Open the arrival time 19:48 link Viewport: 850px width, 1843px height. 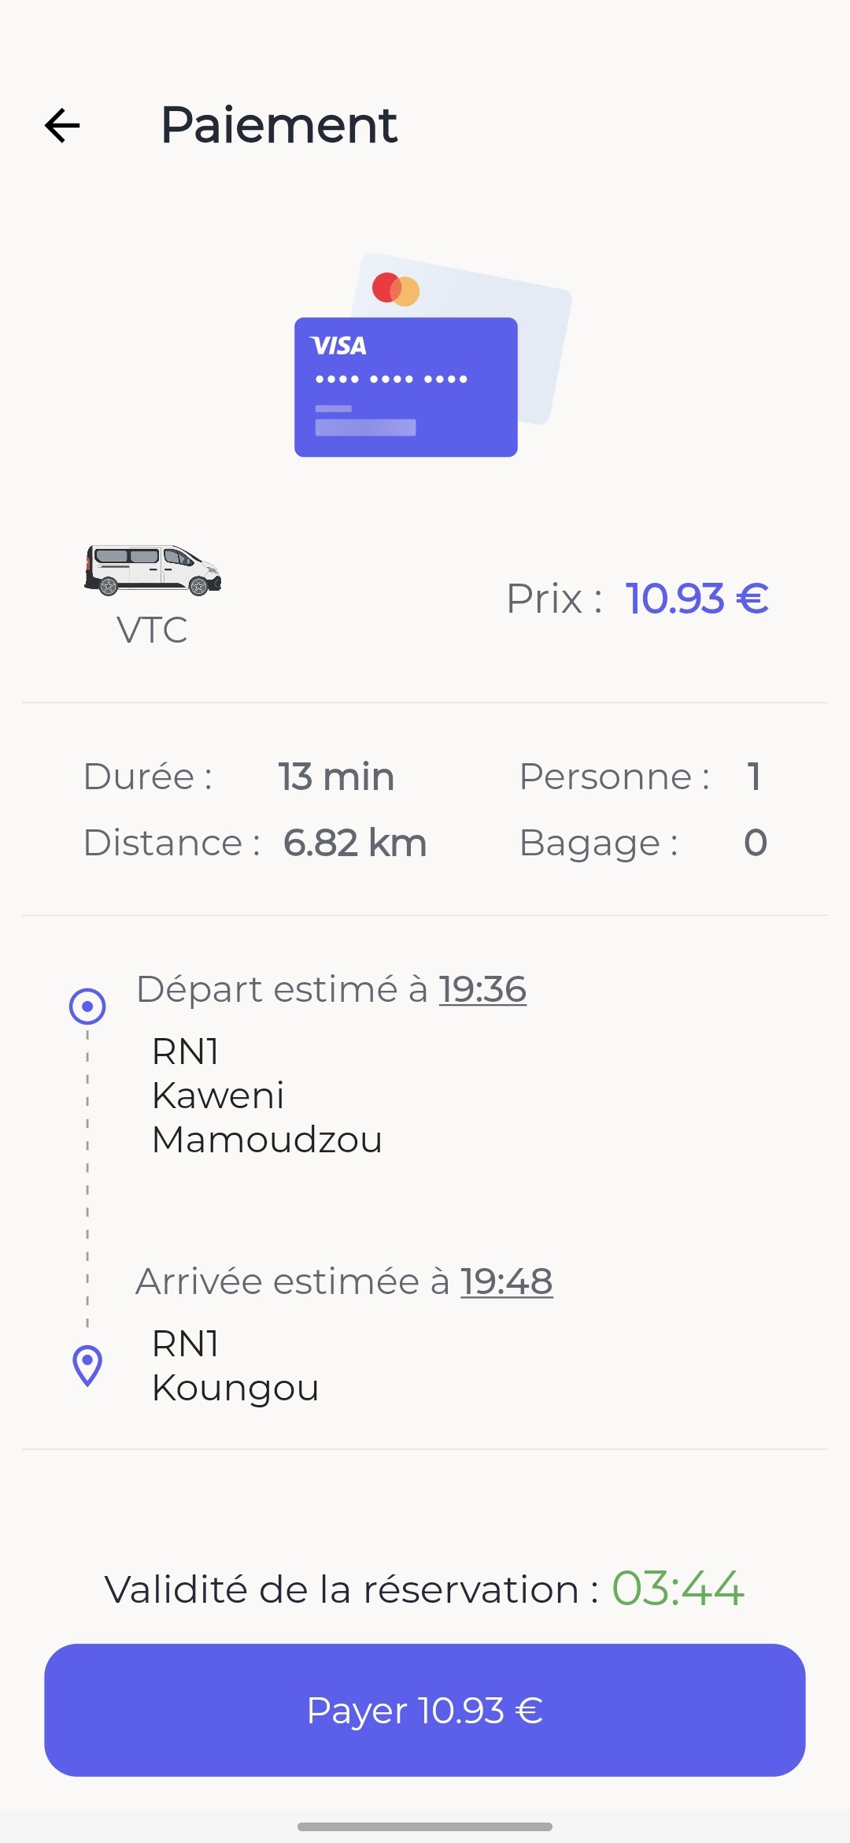tap(506, 1281)
